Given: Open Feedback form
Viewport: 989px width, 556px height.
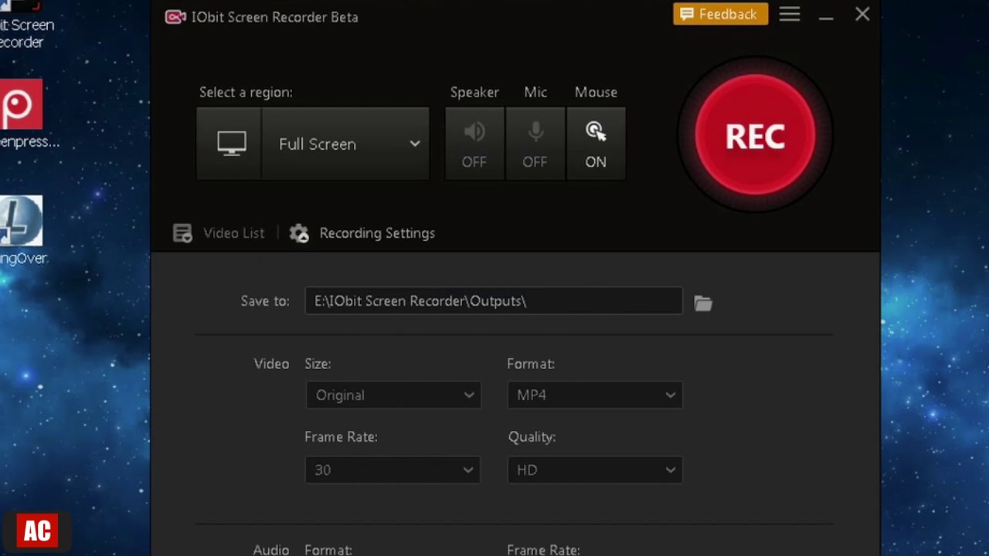Looking at the screenshot, I should [x=720, y=14].
